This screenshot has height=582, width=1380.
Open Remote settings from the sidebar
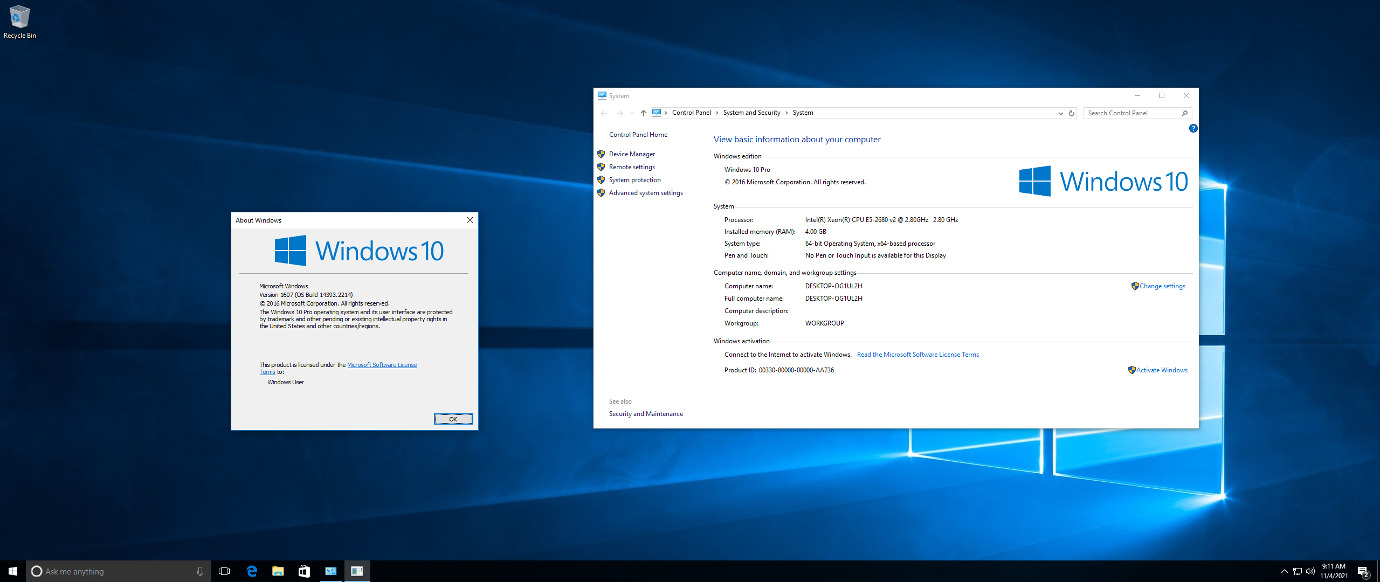click(632, 167)
